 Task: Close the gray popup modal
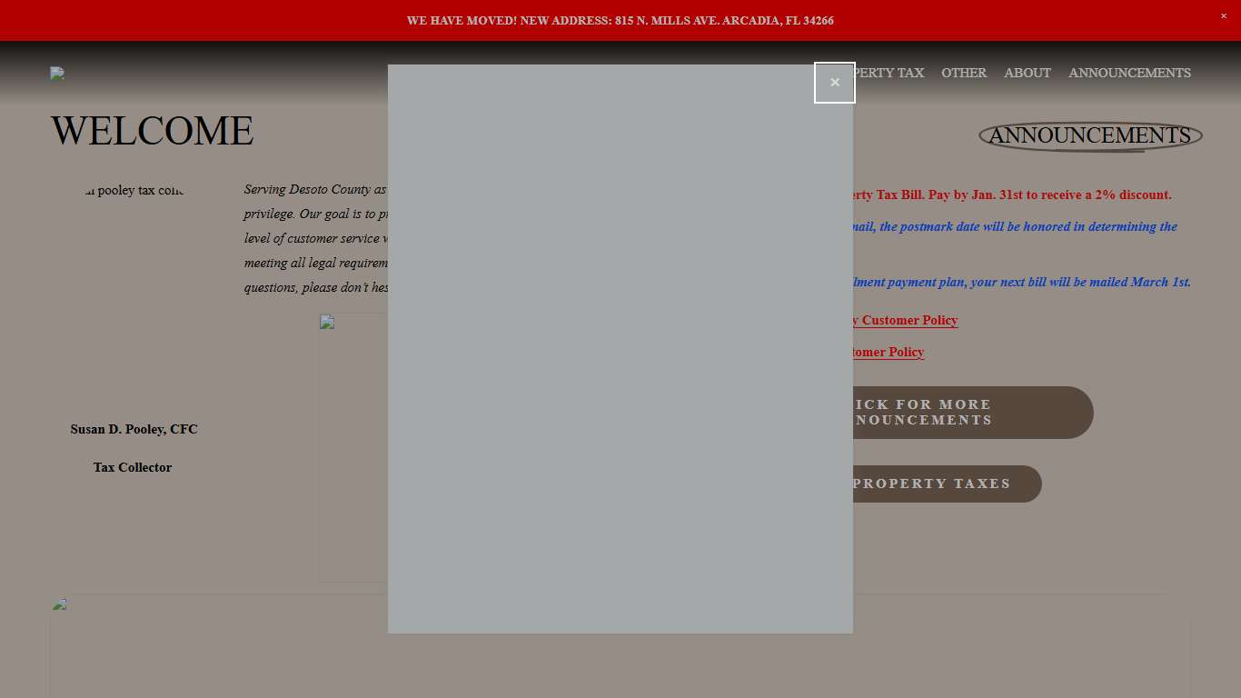click(834, 83)
